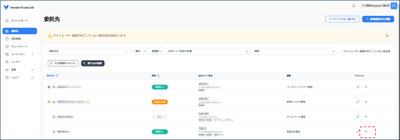400x140 pixels.
Task: Open the 種別 dropdown
Action: [141, 51]
